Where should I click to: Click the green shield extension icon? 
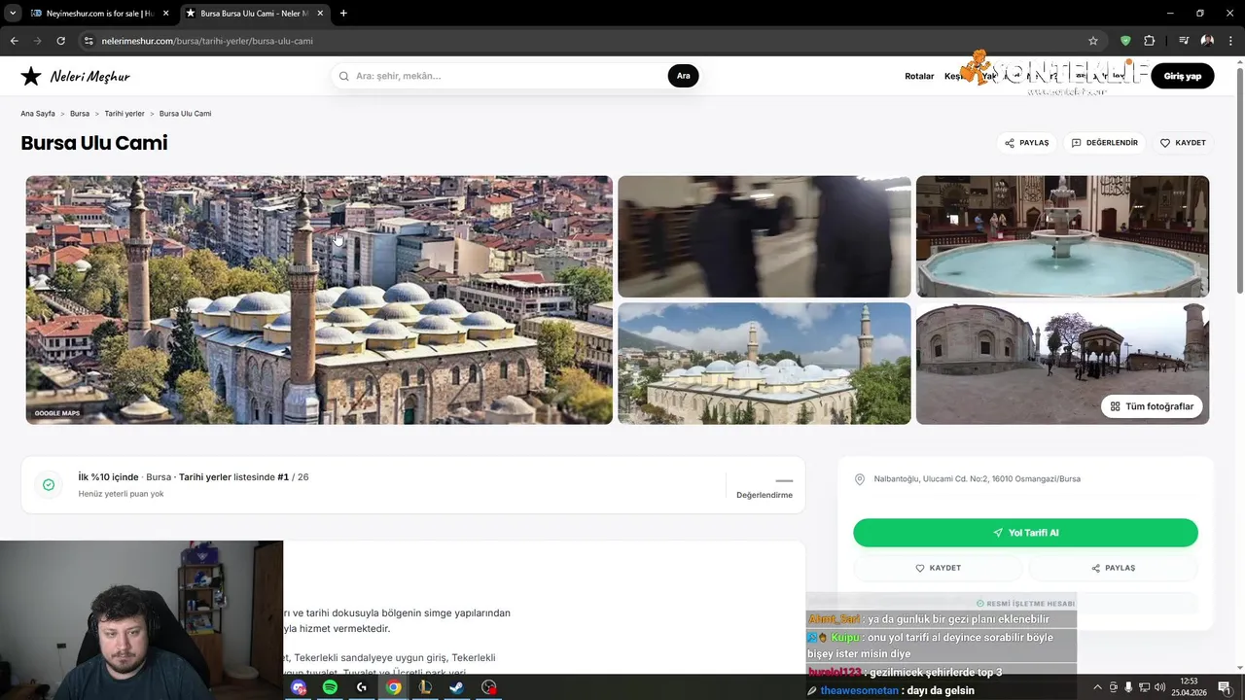pyautogui.click(x=1125, y=41)
